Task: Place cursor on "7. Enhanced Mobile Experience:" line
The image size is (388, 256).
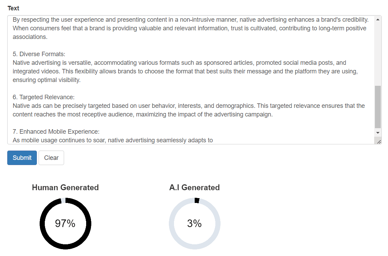Action: coord(56,132)
